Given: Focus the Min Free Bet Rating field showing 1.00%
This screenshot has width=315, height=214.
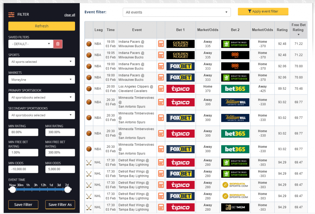Looking at the screenshot, I should (x=23, y=152).
